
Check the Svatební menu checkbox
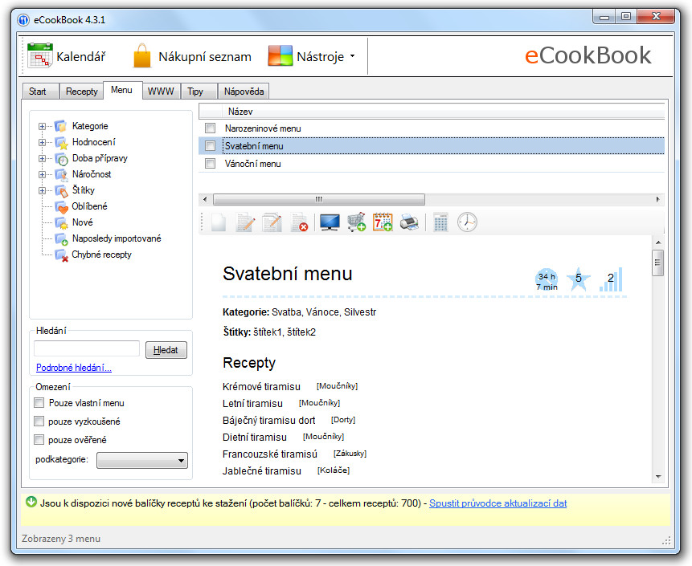click(210, 146)
